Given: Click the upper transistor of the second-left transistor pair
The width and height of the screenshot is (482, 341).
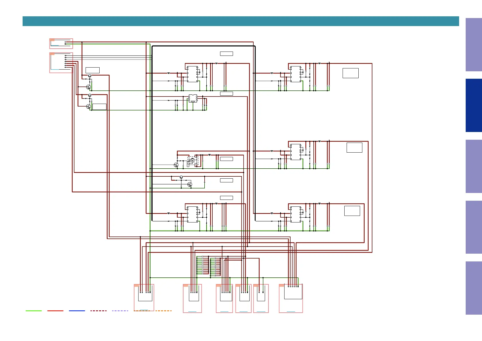Looking at the screenshot, I should point(90,95).
